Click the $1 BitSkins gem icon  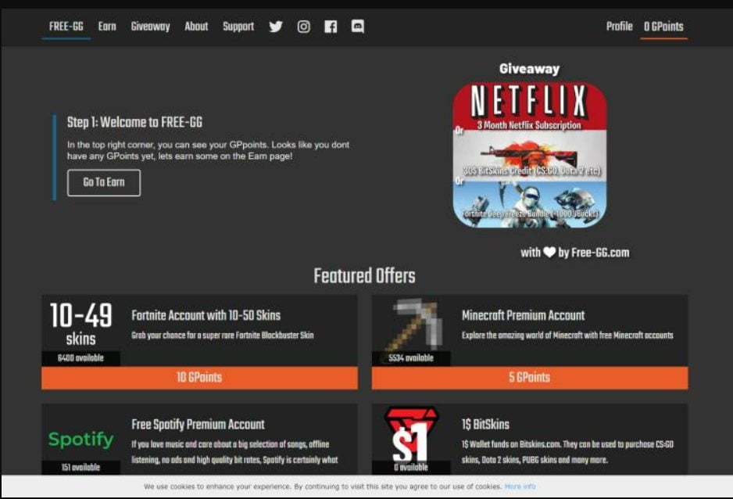click(411, 434)
